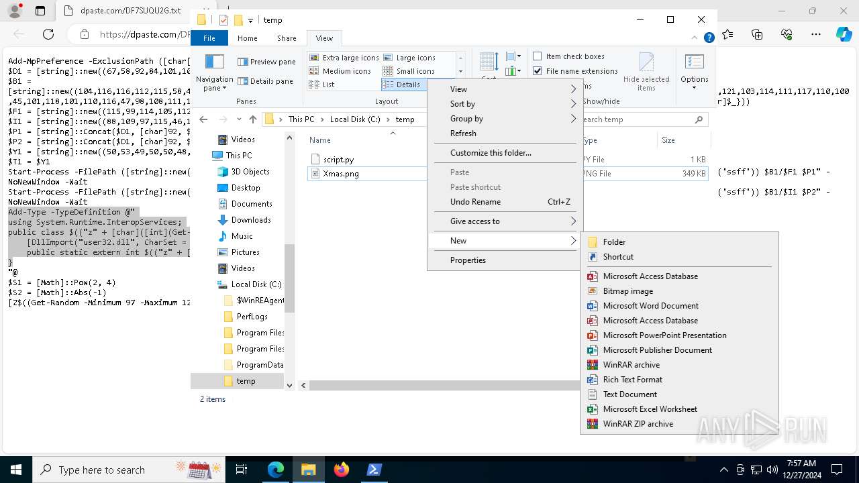The height and width of the screenshot is (483, 859).
Task: Select Extra large icons layout
Action: [x=344, y=58]
